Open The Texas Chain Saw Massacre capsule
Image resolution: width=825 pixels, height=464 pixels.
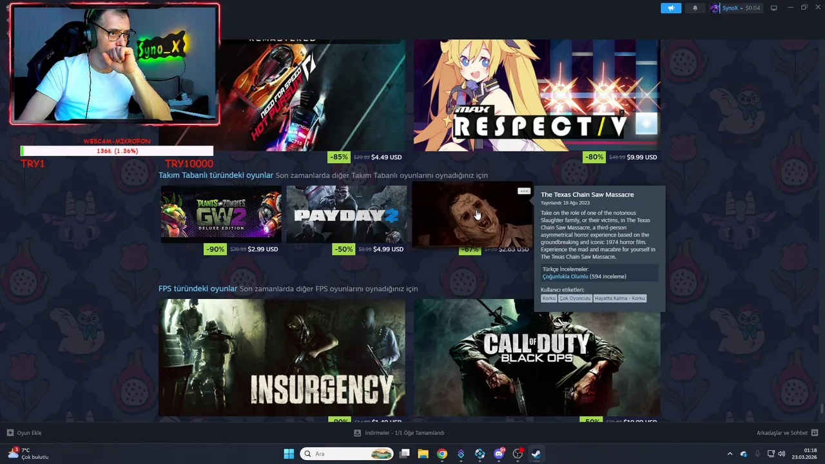pyautogui.click(x=472, y=214)
